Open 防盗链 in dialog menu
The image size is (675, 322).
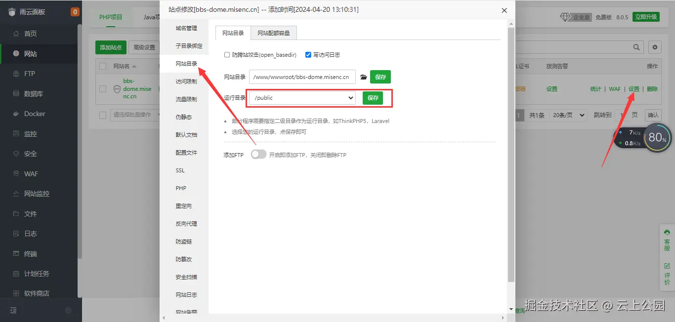tap(184, 241)
